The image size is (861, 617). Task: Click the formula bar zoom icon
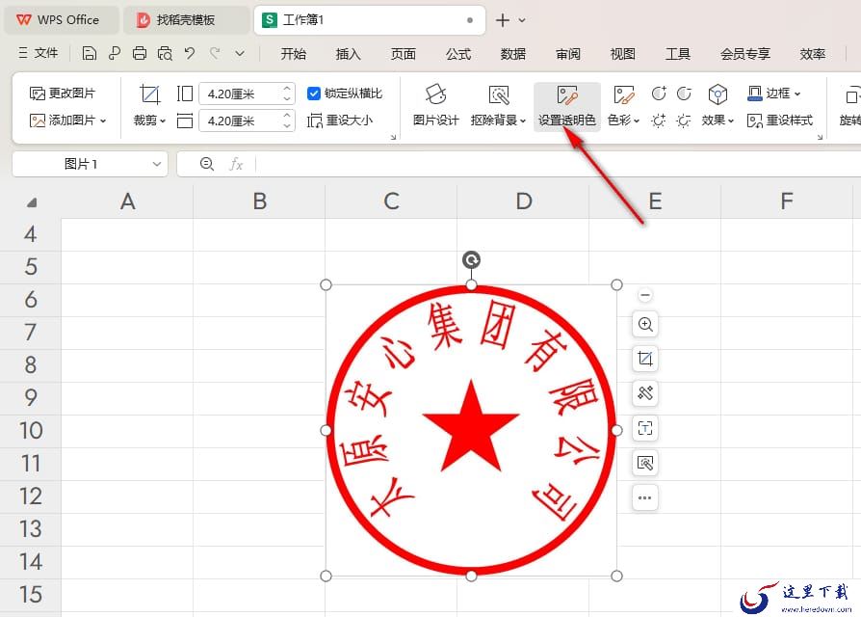(x=207, y=164)
